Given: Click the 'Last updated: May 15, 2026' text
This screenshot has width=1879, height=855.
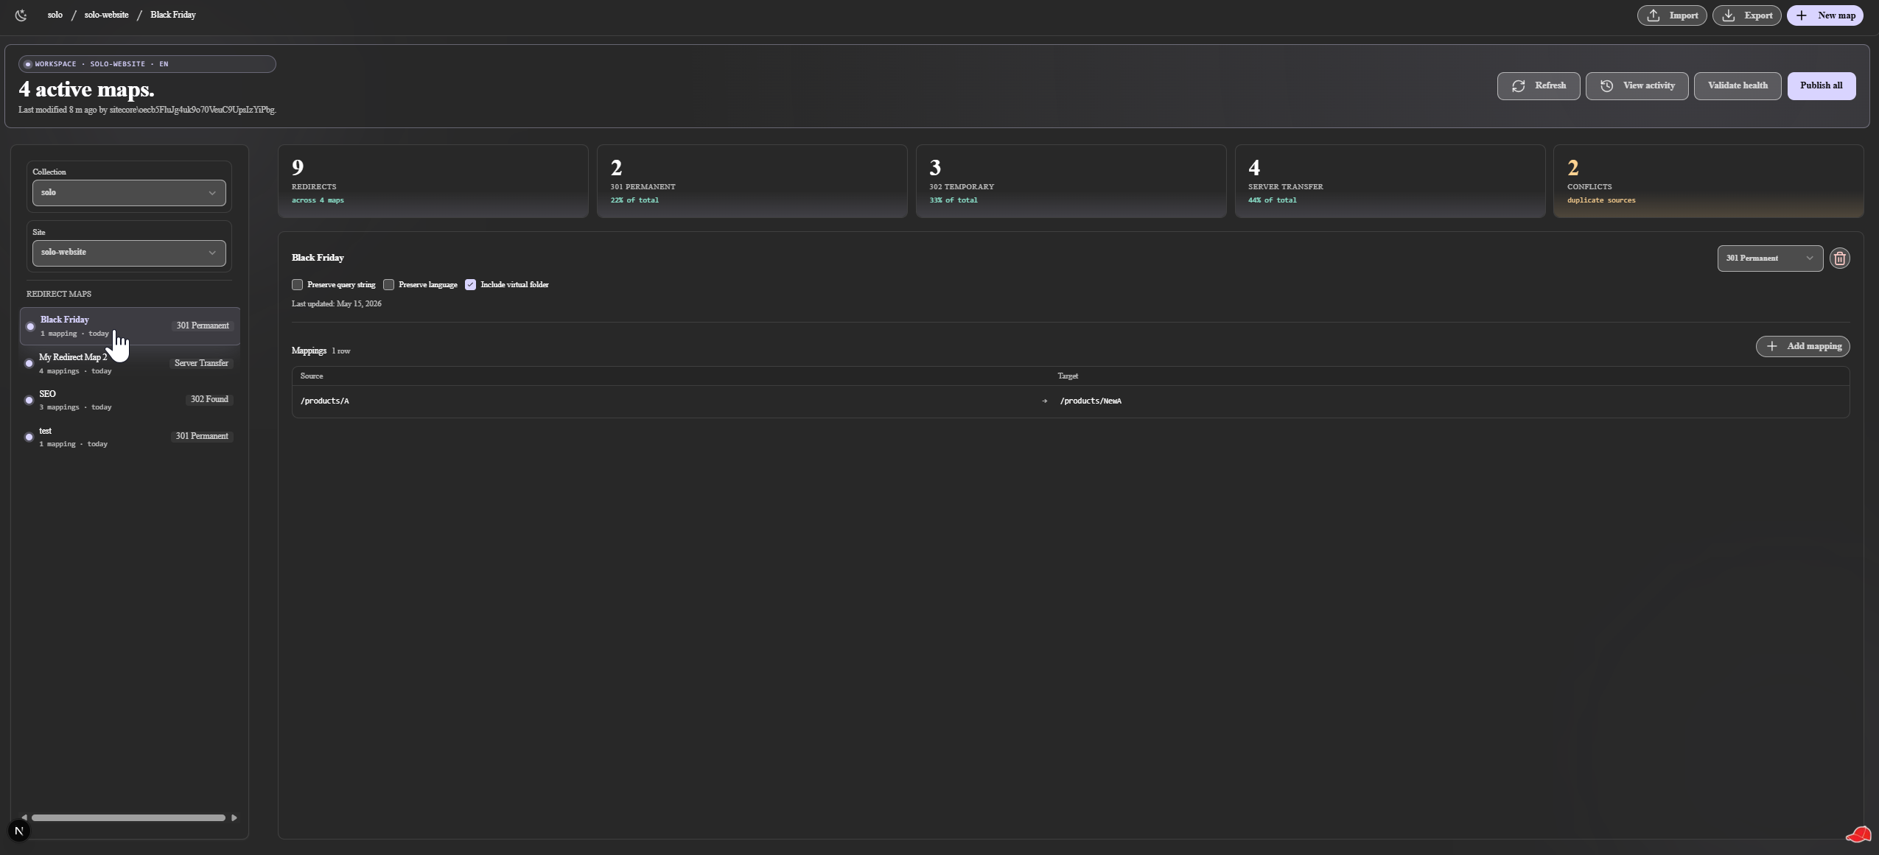Looking at the screenshot, I should tap(337, 304).
